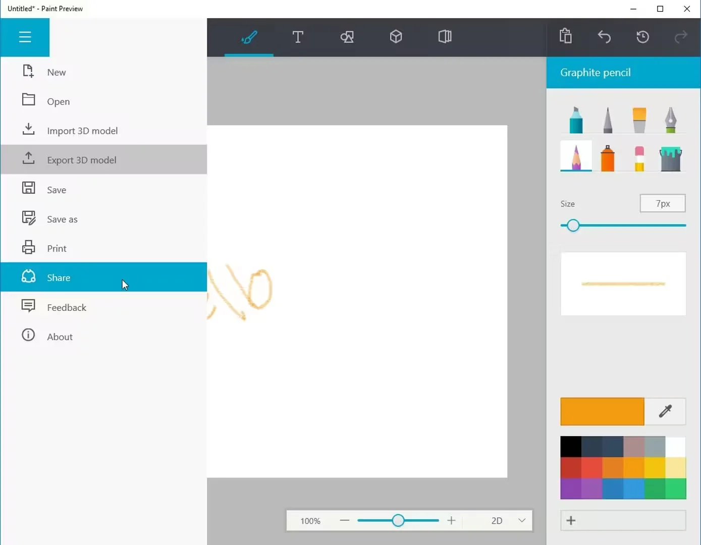The image size is (701, 545).
Task: Switch to the Text tool tab
Action: point(298,37)
